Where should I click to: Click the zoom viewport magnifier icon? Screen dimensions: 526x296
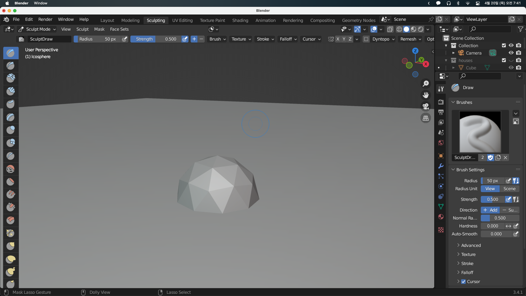click(x=426, y=83)
